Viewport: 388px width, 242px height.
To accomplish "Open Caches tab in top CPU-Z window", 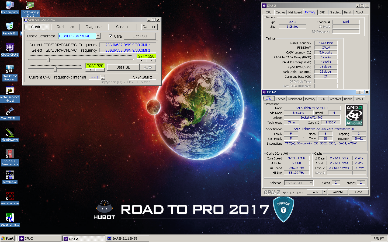I will pos(280,12).
